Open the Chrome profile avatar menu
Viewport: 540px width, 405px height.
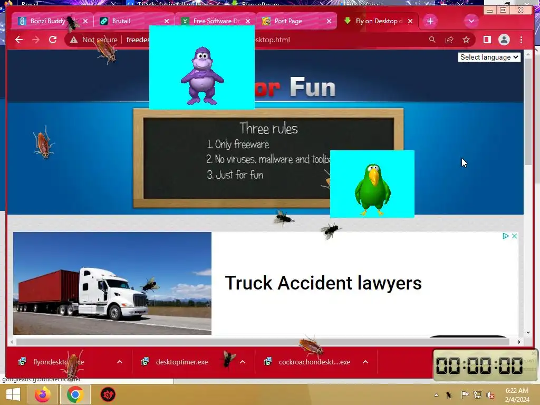point(504,40)
